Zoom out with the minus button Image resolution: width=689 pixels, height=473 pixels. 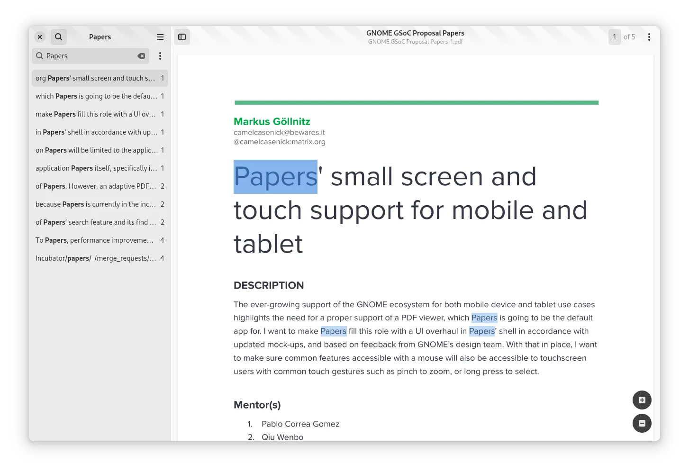(x=642, y=423)
